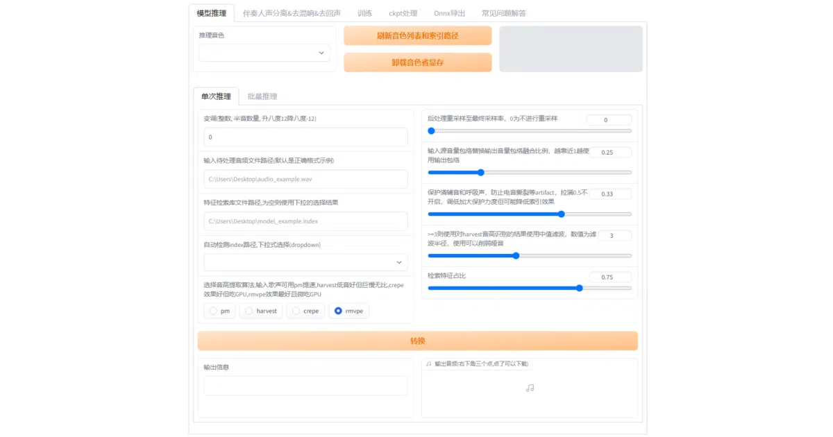The height and width of the screenshot is (437, 833).
Task: Select the 单次推理 sub-tab
Action: tap(216, 96)
